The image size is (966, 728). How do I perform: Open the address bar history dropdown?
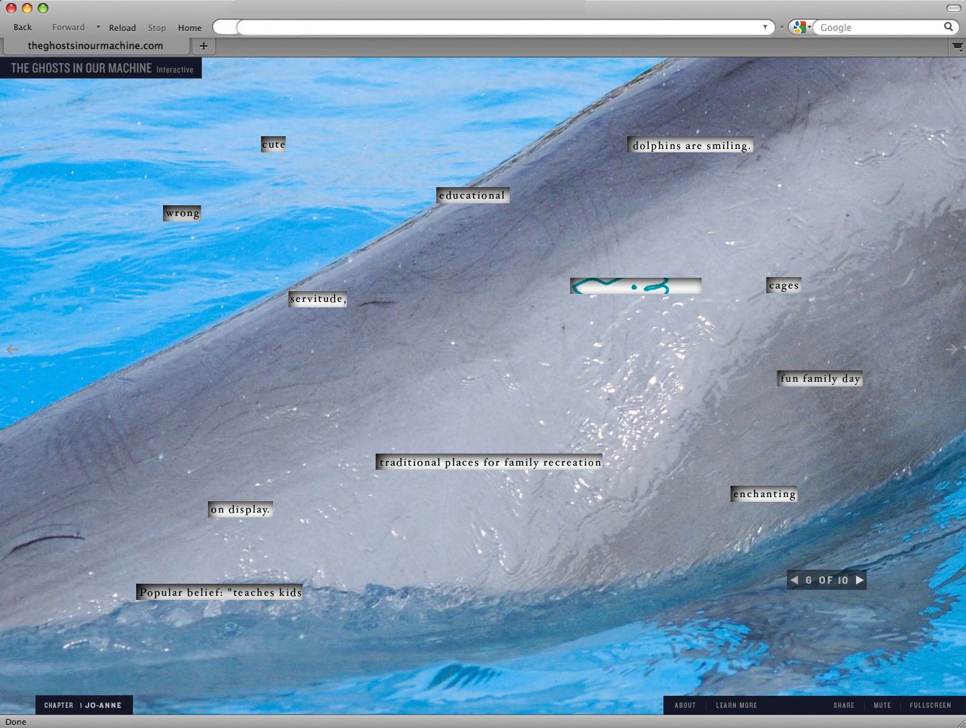(765, 28)
